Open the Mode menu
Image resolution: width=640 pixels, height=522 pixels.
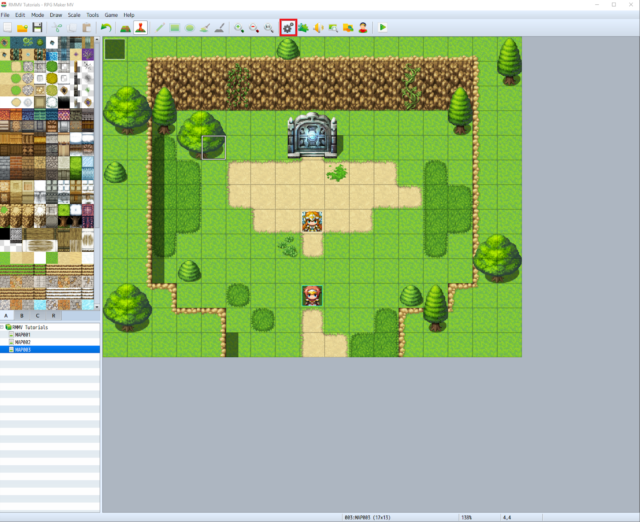pos(38,15)
